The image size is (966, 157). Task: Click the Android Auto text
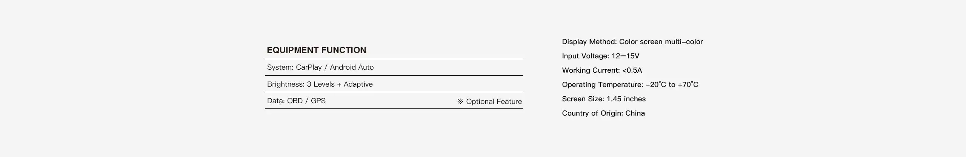click(x=352, y=67)
